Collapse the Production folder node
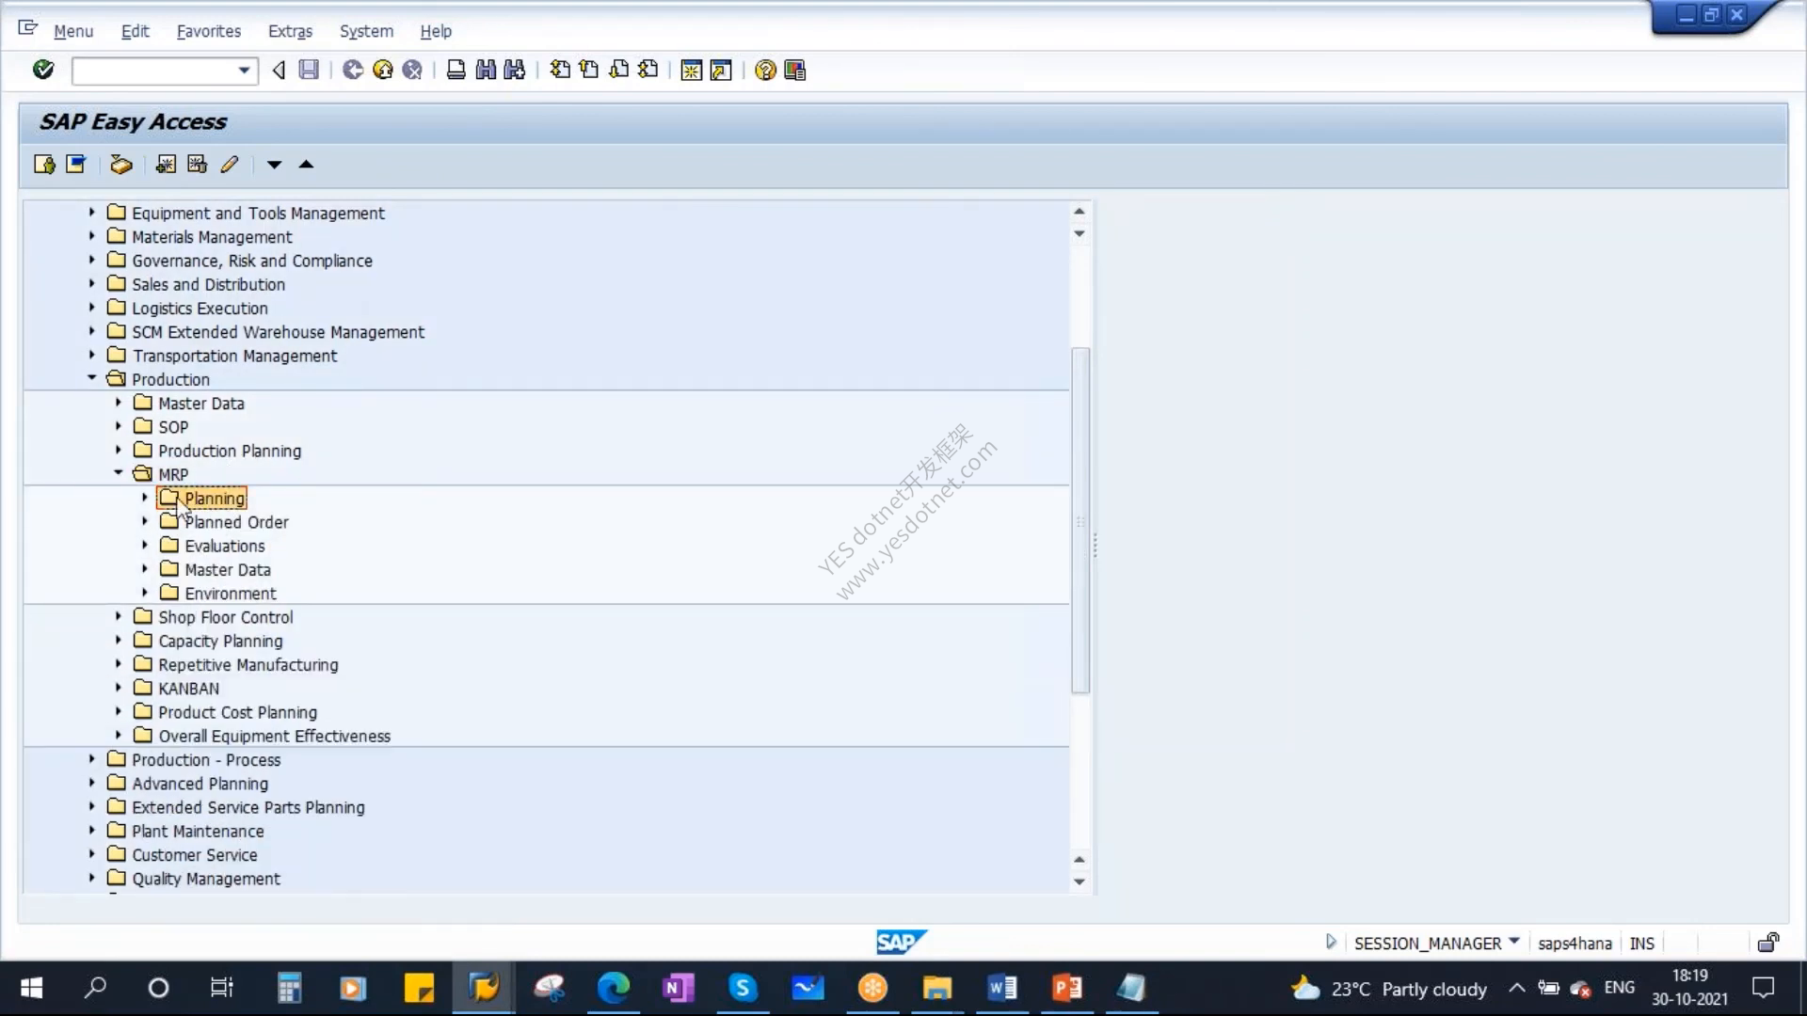The height and width of the screenshot is (1016, 1807). click(92, 378)
